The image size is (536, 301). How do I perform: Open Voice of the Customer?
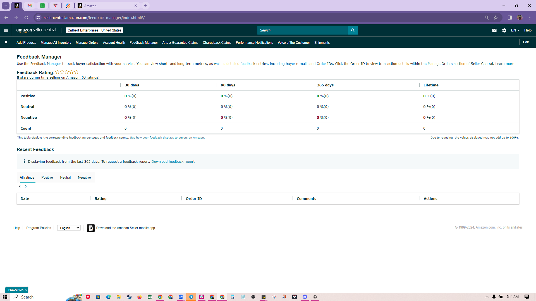[294, 43]
